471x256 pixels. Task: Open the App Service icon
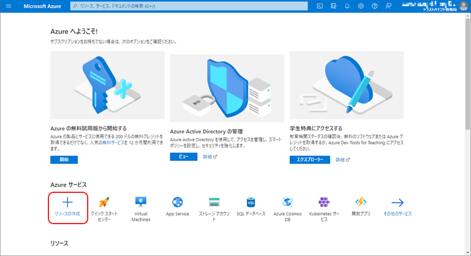coord(178,202)
